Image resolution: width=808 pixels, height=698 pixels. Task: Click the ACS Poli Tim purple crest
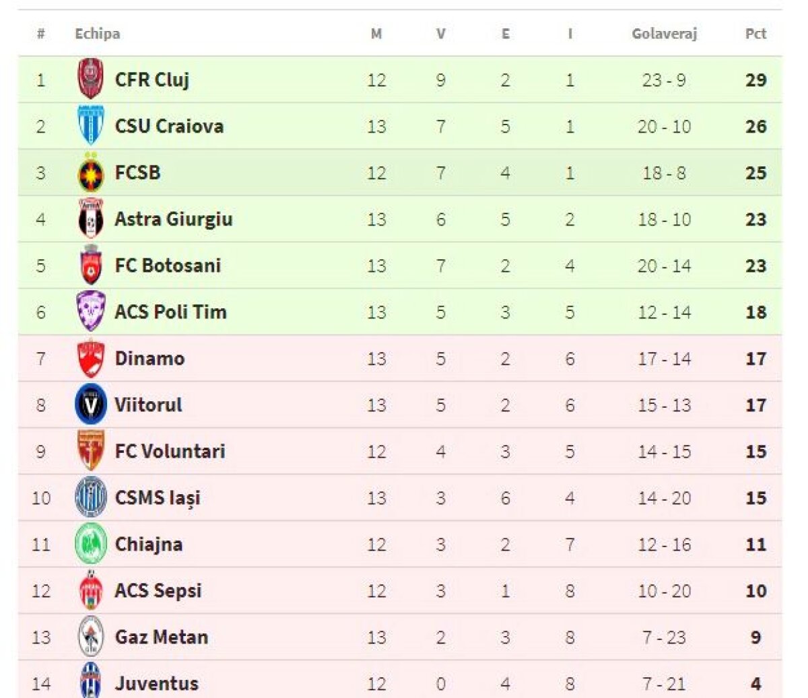click(x=90, y=312)
